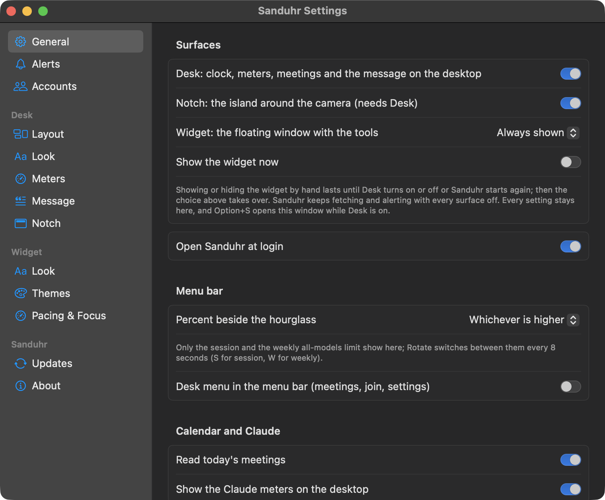This screenshot has height=500, width=605.
Task: Click the 'Calendar and Claude' heading
Action: click(x=228, y=431)
